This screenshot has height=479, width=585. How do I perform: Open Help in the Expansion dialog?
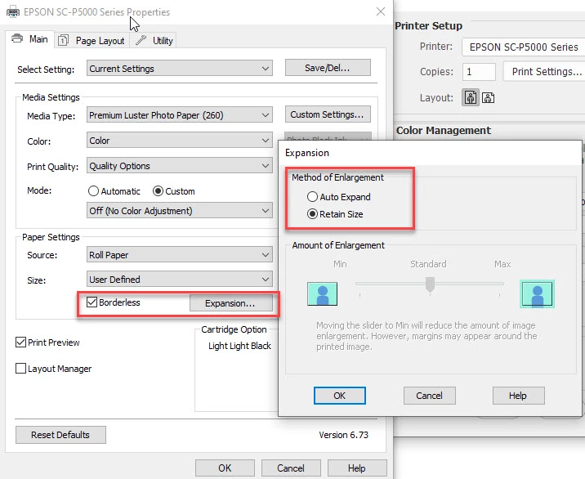pos(518,396)
